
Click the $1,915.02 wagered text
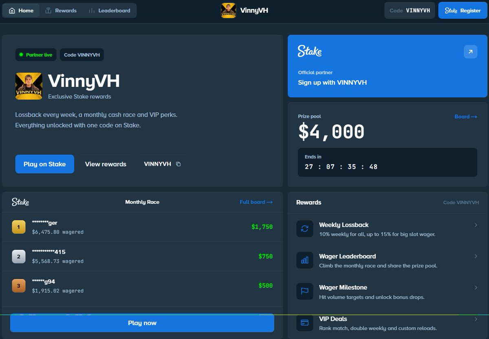click(x=57, y=291)
